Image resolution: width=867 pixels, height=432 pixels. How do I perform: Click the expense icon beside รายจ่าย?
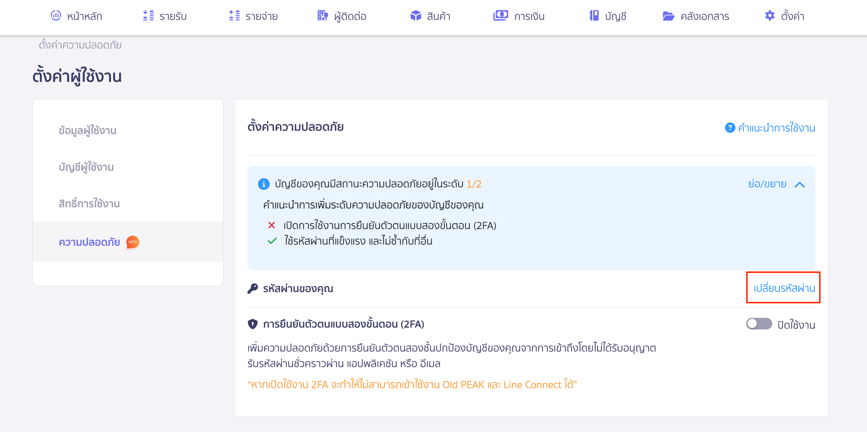click(234, 16)
